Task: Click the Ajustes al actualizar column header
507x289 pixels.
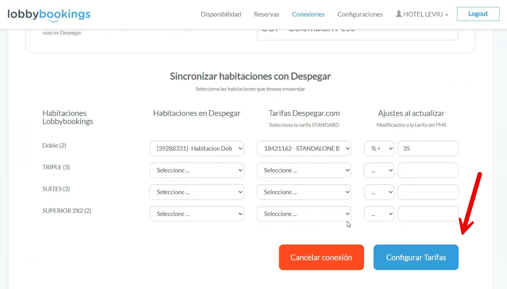Action: tap(411, 113)
